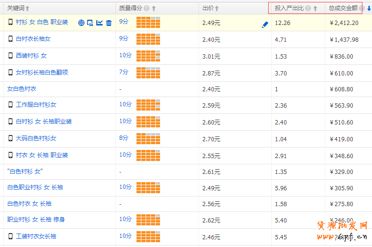Screen dimensions: 372x247
Task: Click the mobile phone icon beside 白衬衣长袖女
Action: click(x=11, y=39)
